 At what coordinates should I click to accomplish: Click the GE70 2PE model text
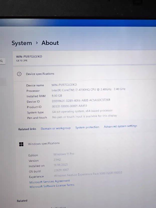pyautogui.click(x=22, y=60)
